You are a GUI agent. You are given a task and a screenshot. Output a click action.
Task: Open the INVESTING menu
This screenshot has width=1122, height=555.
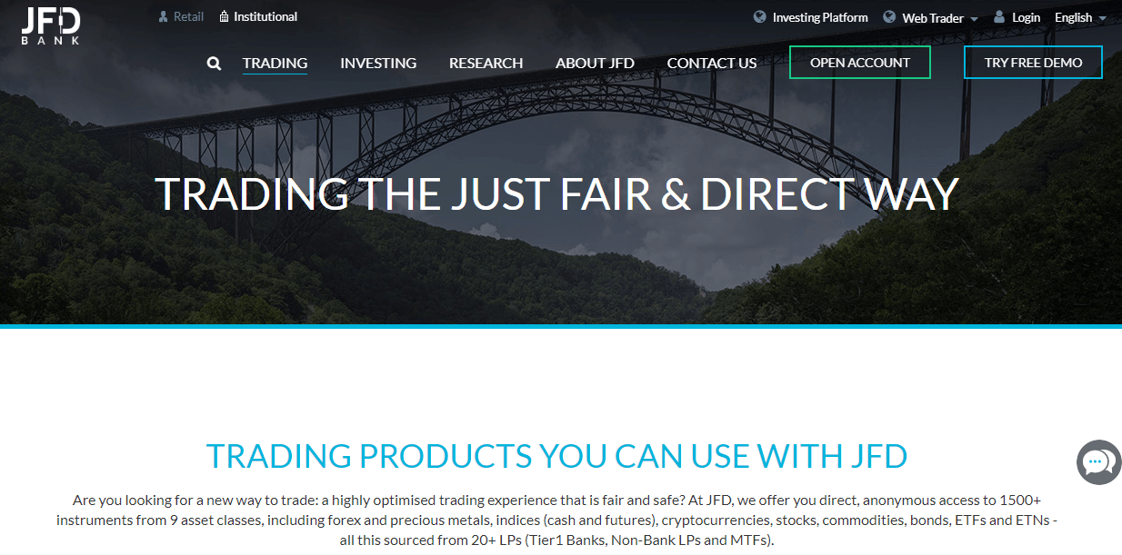tap(378, 64)
